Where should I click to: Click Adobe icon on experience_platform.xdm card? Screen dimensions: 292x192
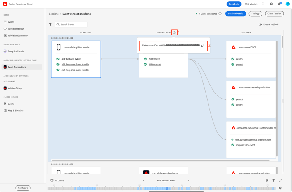click(x=233, y=128)
